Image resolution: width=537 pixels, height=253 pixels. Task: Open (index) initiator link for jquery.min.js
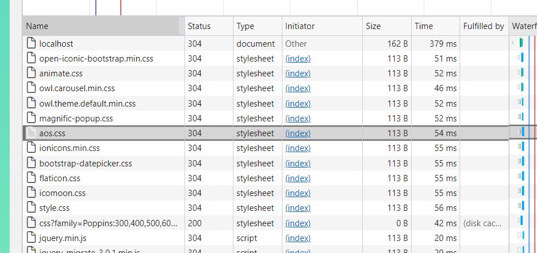(x=298, y=238)
